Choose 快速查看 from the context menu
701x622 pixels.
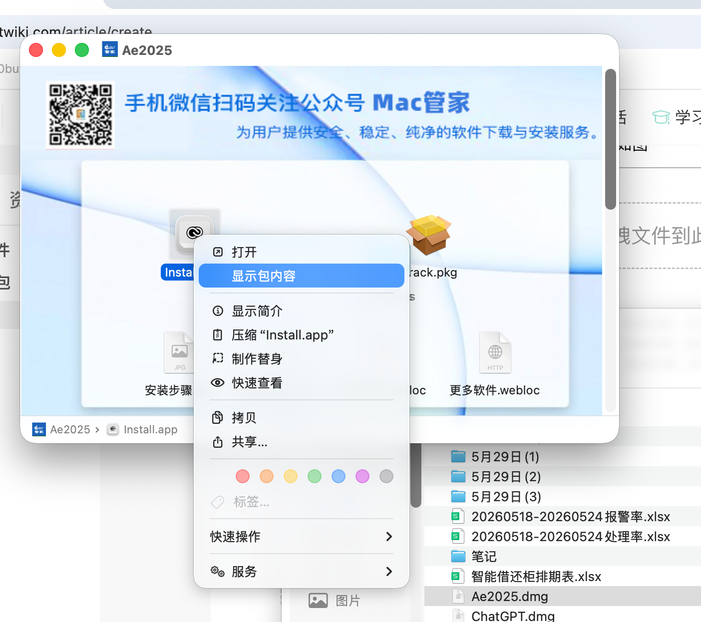(302, 383)
